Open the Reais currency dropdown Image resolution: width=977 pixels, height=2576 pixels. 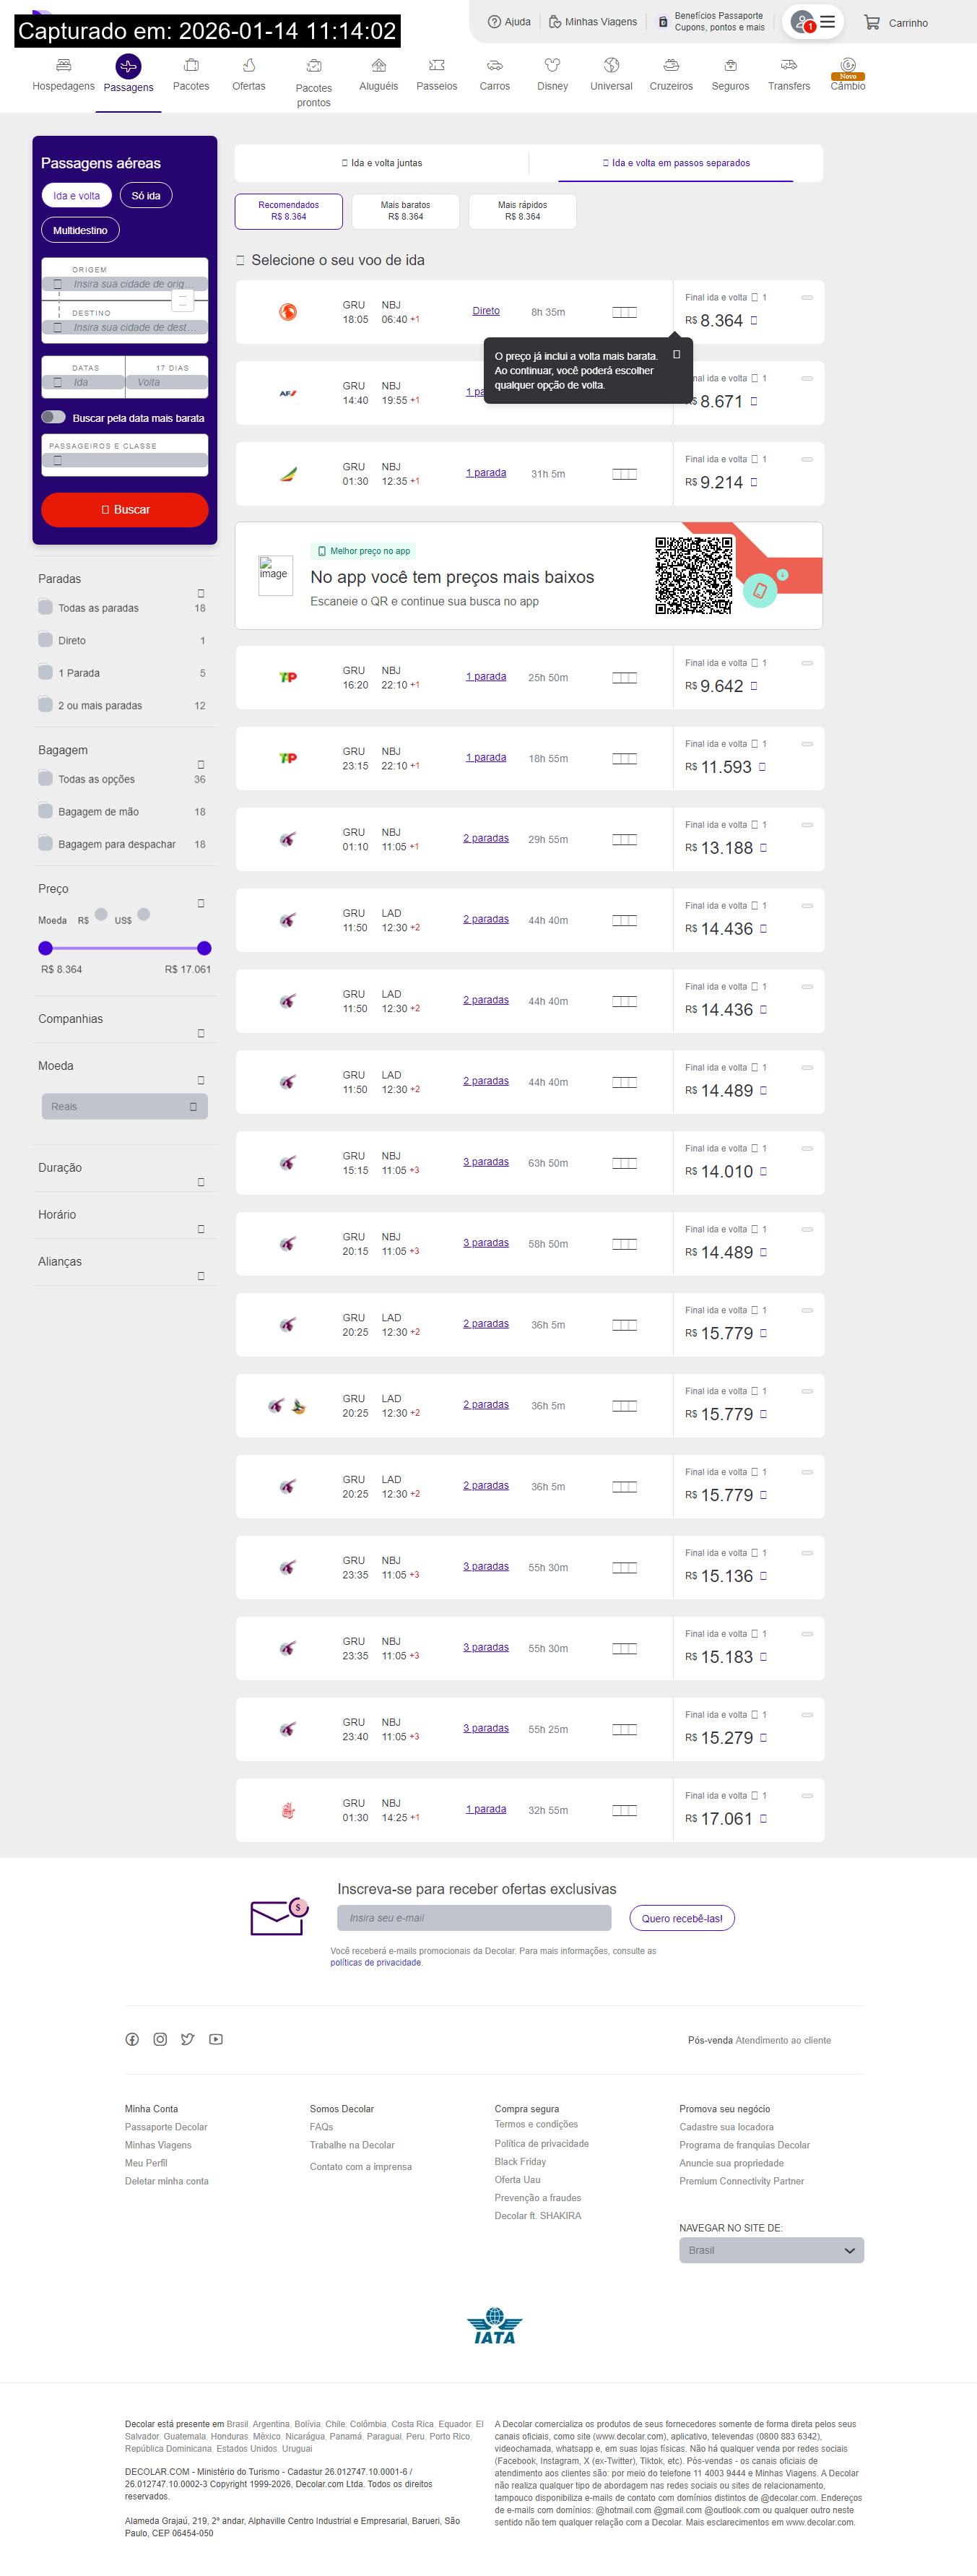coord(125,1106)
